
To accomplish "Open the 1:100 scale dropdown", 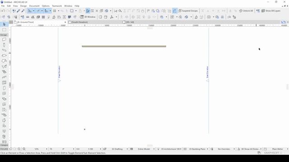I will (x=100, y=149).
